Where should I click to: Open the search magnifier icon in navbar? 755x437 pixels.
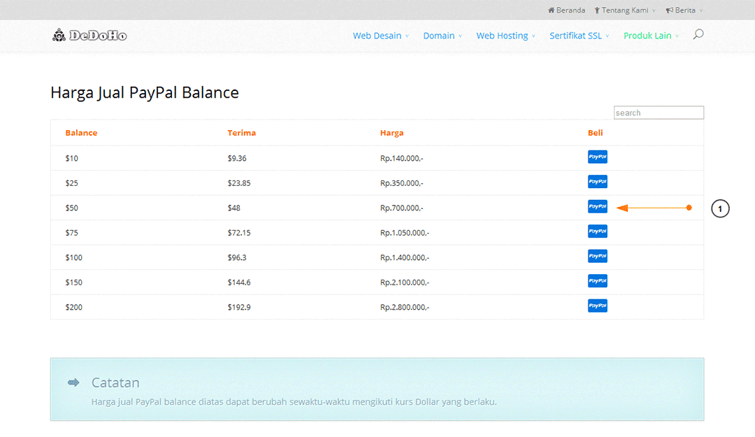(698, 34)
